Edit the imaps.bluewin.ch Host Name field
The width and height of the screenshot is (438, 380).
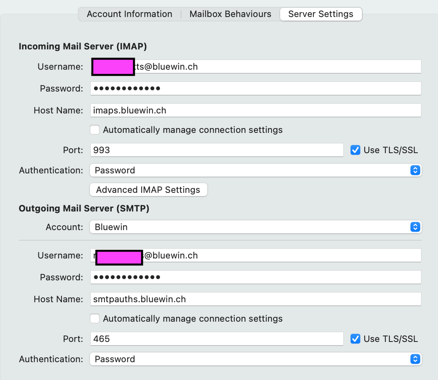tap(255, 110)
